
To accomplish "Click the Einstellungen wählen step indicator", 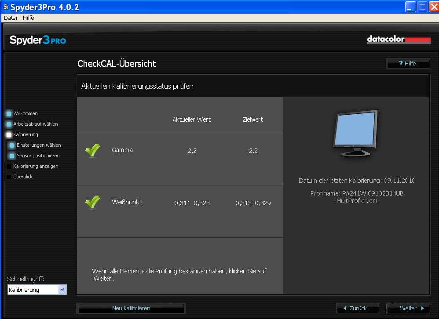I will 12,145.
